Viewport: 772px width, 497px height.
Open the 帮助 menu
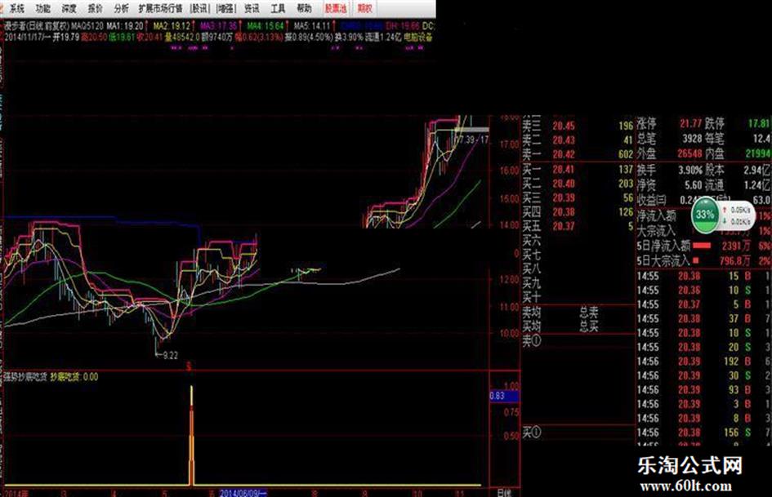[x=304, y=8]
